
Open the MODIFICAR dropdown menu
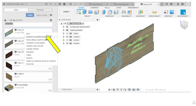[110, 16]
